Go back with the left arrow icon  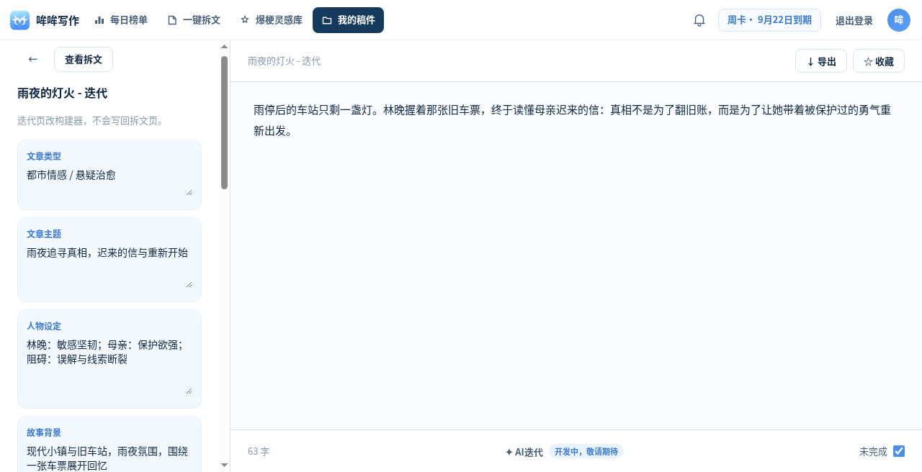[x=32, y=60]
